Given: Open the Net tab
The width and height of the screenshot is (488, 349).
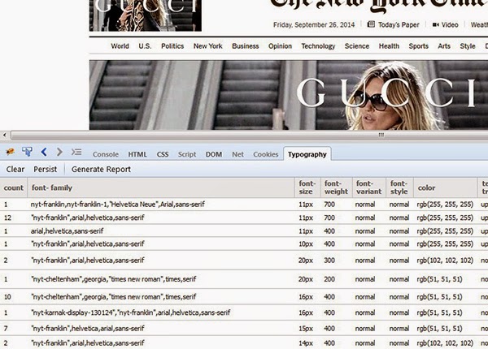Looking at the screenshot, I should [237, 154].
